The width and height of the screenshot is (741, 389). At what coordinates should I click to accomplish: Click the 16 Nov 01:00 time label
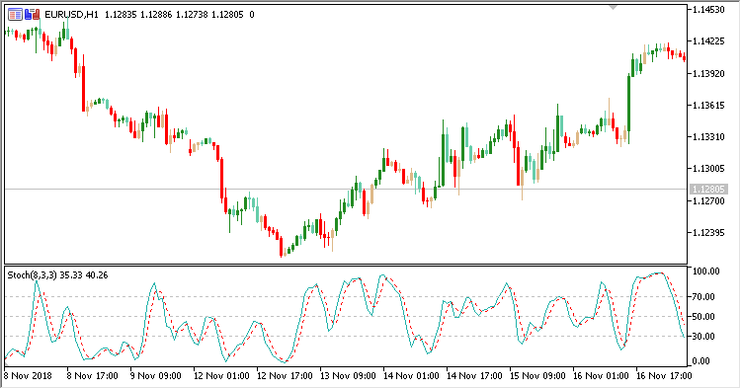(x=601, y=376)
